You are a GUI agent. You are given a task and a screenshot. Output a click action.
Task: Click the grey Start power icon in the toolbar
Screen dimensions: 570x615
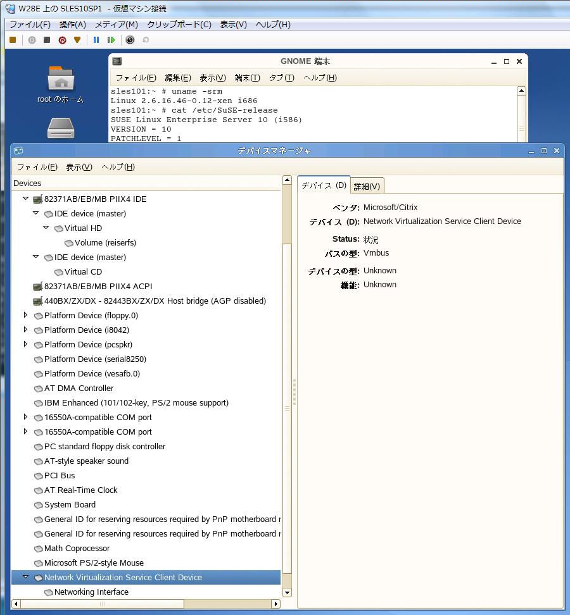[x=32, y=40]
